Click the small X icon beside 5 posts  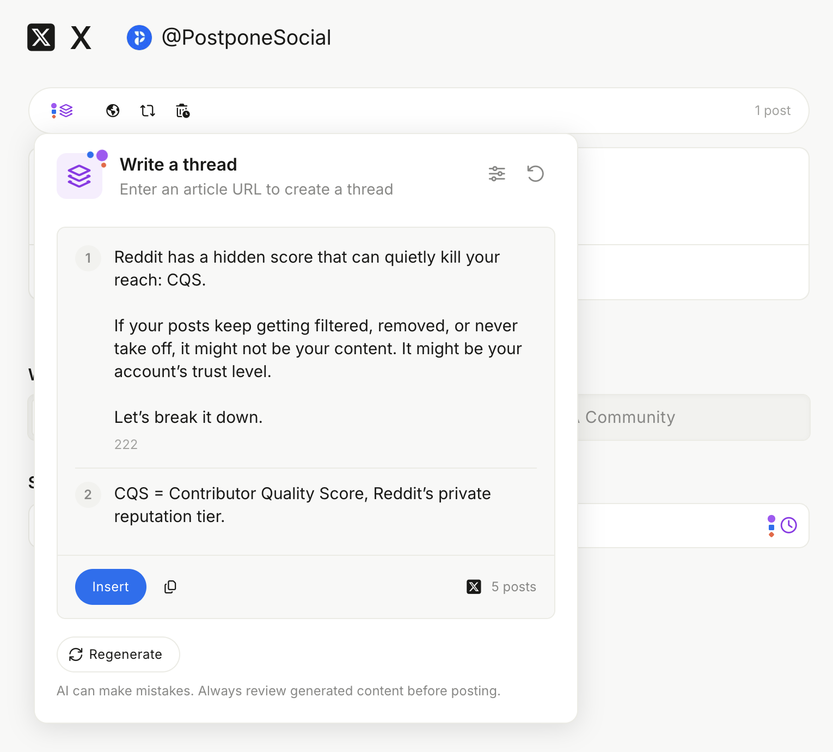coord(474,587)
